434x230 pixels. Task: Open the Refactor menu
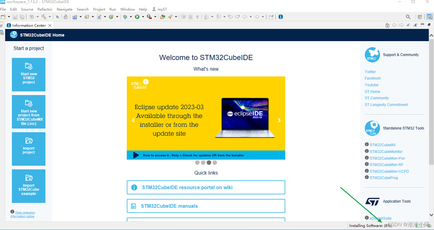pyautogui.click(x=45, y=9)
